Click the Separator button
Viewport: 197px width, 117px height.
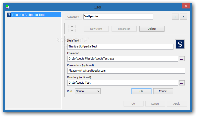(124, 29)
